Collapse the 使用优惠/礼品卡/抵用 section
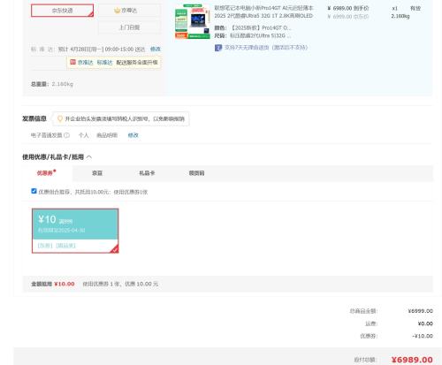The image size is (442, 365). [x=89, y=157]
